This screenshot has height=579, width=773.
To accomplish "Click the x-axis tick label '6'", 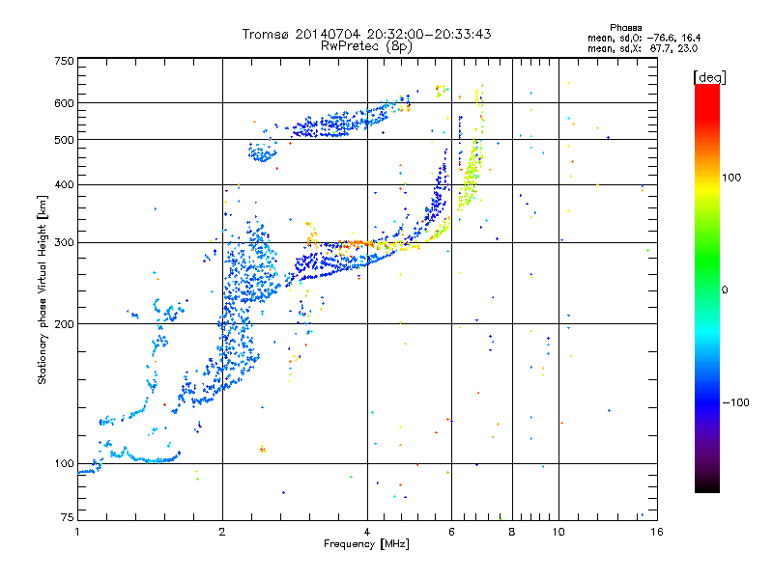I will 451,532.
